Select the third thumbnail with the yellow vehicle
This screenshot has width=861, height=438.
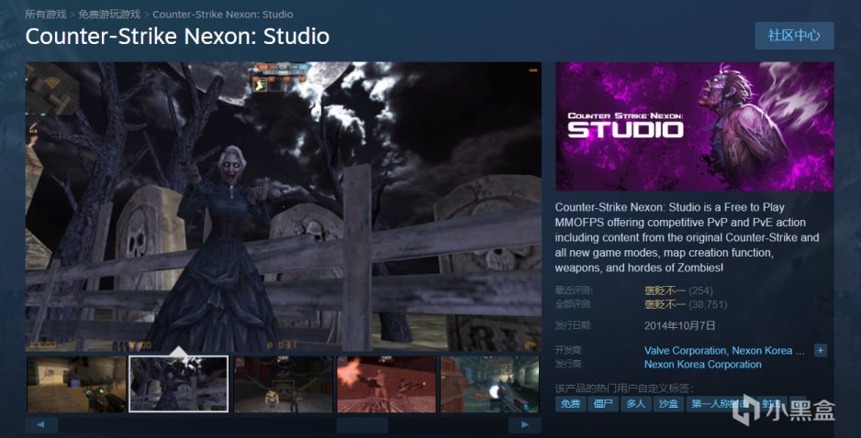point(284,384)
